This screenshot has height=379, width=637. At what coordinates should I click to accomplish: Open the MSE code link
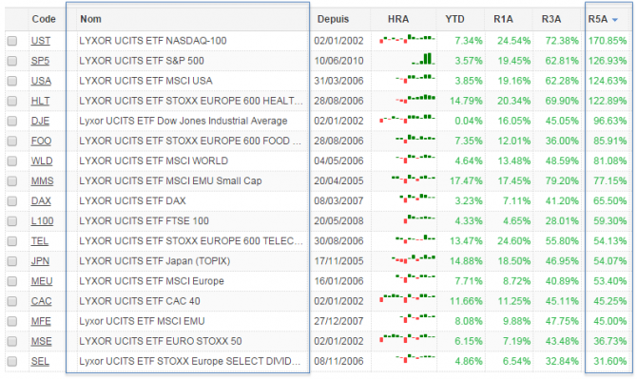tap(42, 341)
